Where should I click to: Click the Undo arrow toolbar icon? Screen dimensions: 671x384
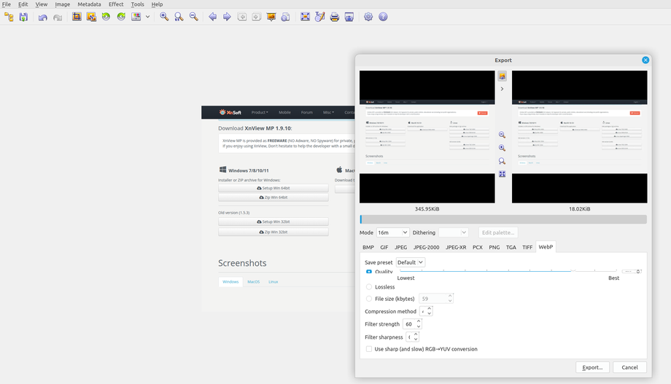[x=43, y=17]
